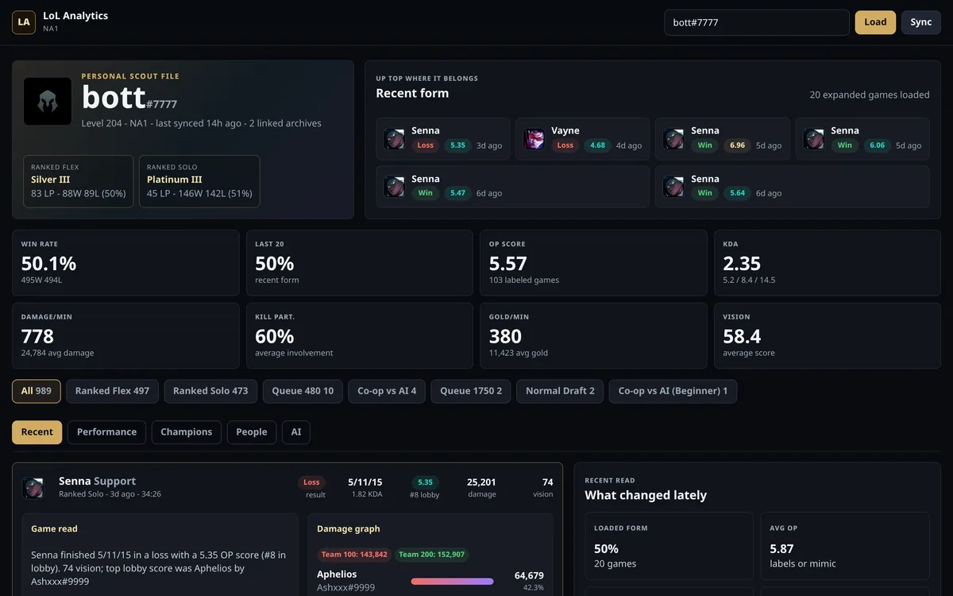Viewport: 953px width, 596px height.
Task: Select the Queue 480 10 filter
Action: coord(303,391)
